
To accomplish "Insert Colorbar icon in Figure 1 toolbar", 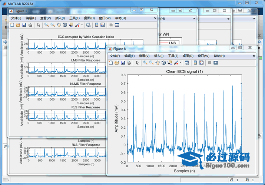I will [x=97, y=25].
